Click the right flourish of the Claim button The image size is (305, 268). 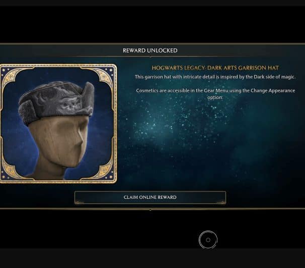tap(221, 202)
